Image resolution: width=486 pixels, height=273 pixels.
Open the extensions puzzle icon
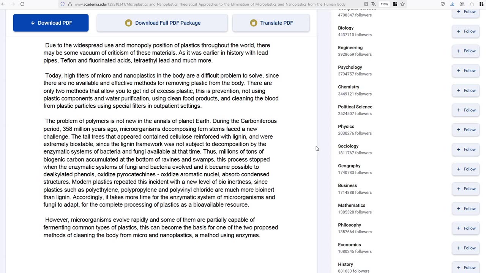472,4
